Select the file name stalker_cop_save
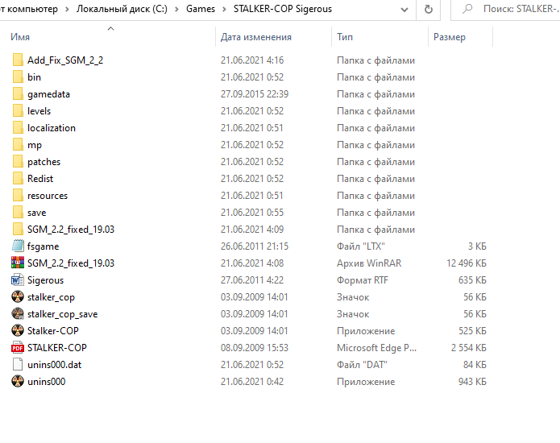Image resolution: width=560 pixels, height=443 pixels. 63,314
